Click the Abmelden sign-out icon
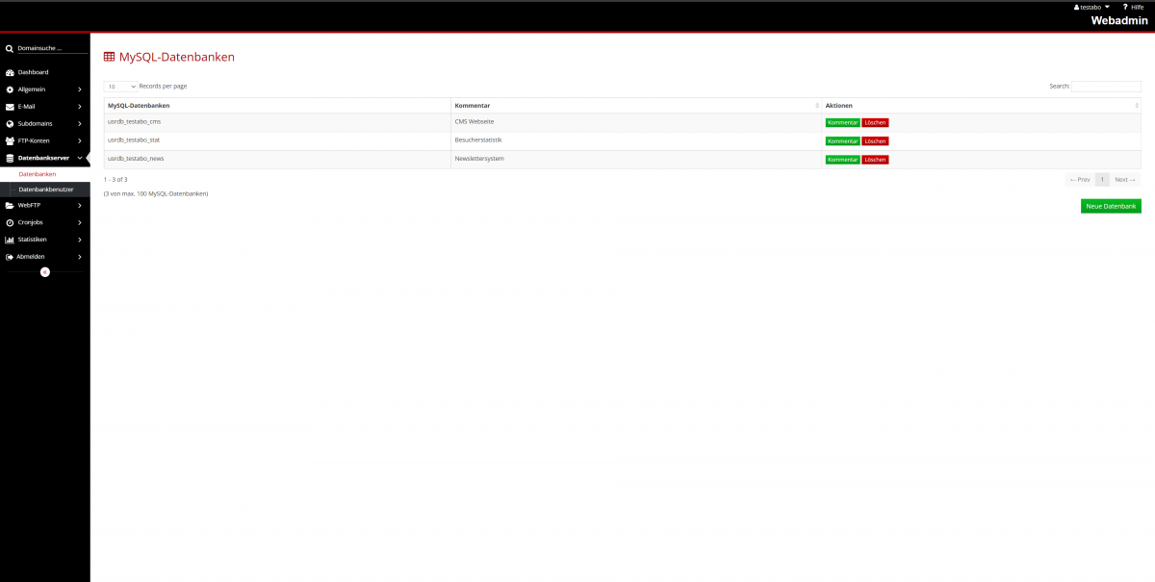Screen dimensions: 1155x582 pos(10,257)
